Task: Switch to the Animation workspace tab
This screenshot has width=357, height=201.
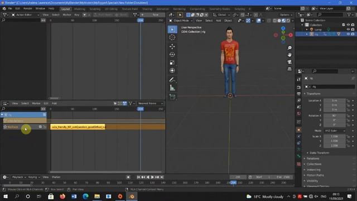Action: coord(162,9)
